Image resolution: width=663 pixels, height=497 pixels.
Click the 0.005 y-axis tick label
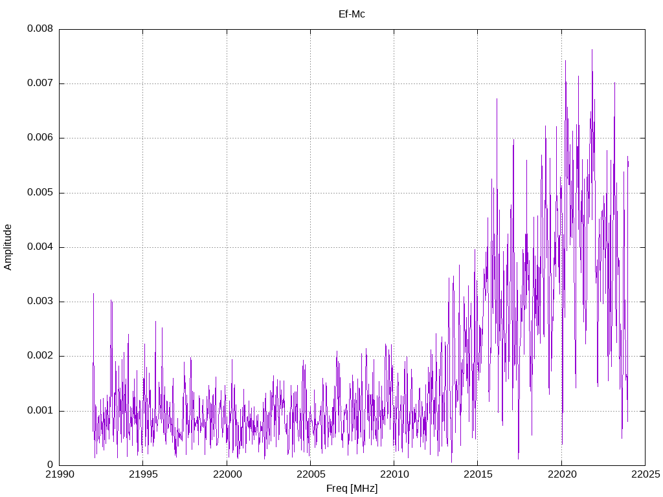tap(39, 193)
